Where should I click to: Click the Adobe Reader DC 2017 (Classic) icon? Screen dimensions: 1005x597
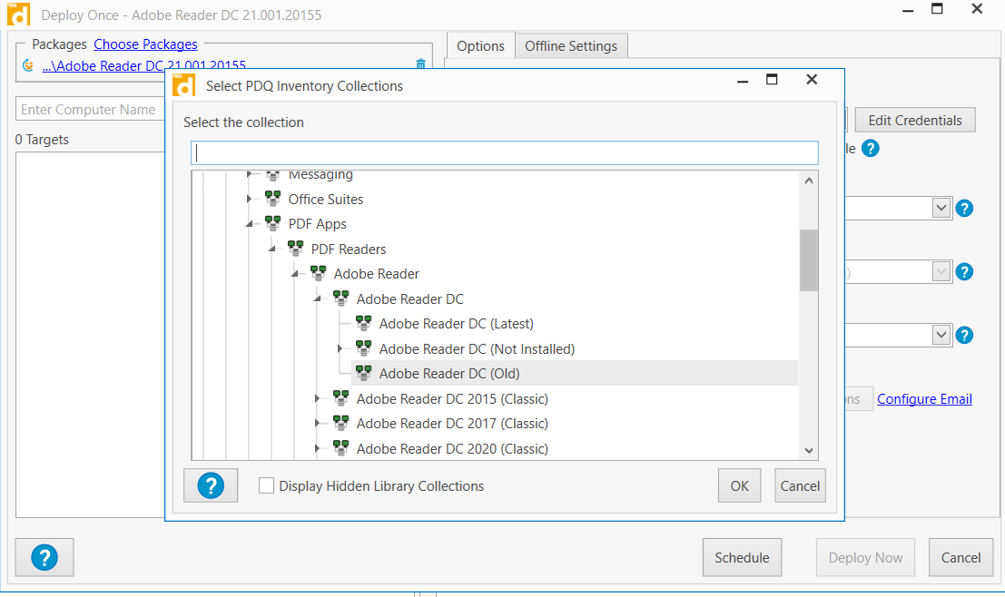[341, 424]
